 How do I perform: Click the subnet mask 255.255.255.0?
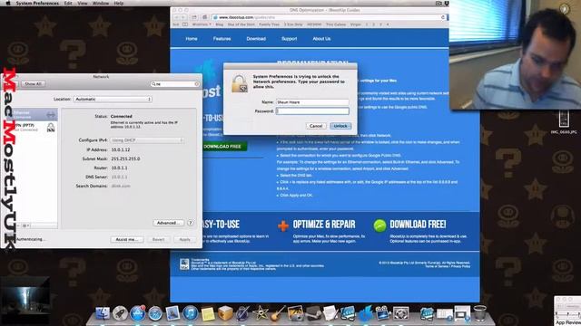click(125, 158)
